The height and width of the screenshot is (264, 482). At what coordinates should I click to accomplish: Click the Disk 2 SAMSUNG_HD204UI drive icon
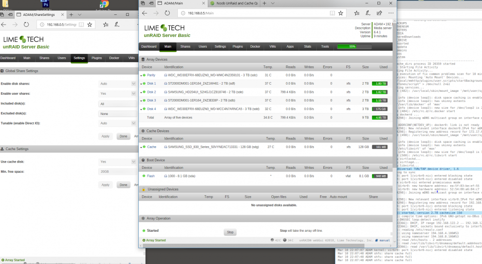pyautogui.click(x=166, y=92)
